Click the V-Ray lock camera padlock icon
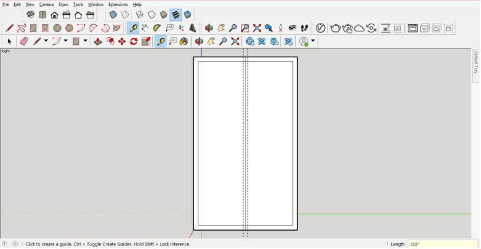The width and height of the screenshot is (481, 249). (448, 28)
